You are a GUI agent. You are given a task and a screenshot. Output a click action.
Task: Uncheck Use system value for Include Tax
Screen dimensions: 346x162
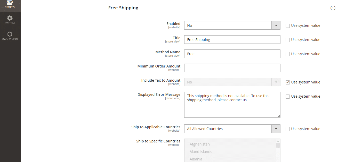pyautogui.click(x=288, y=82)
